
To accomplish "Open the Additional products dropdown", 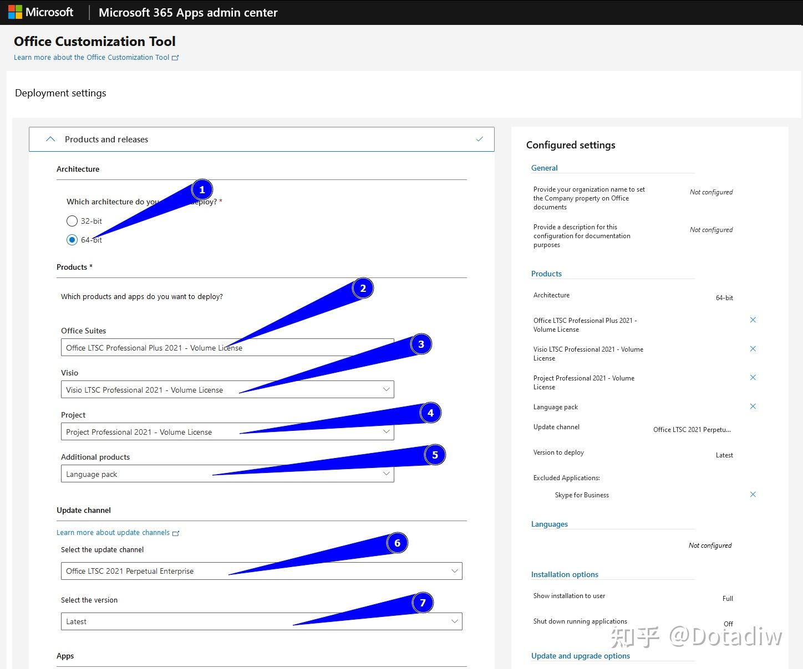I will pyautogui.click(x=387, y=474).
